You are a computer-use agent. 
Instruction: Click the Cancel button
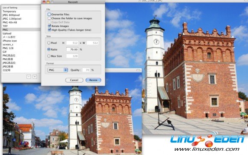(x=74, y=80)
